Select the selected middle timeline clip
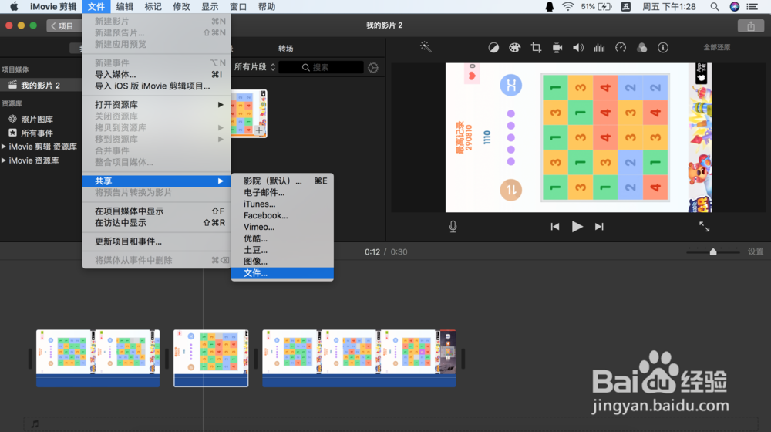The image size is (771, 432). pyautogui.click(x=211, y=358)
